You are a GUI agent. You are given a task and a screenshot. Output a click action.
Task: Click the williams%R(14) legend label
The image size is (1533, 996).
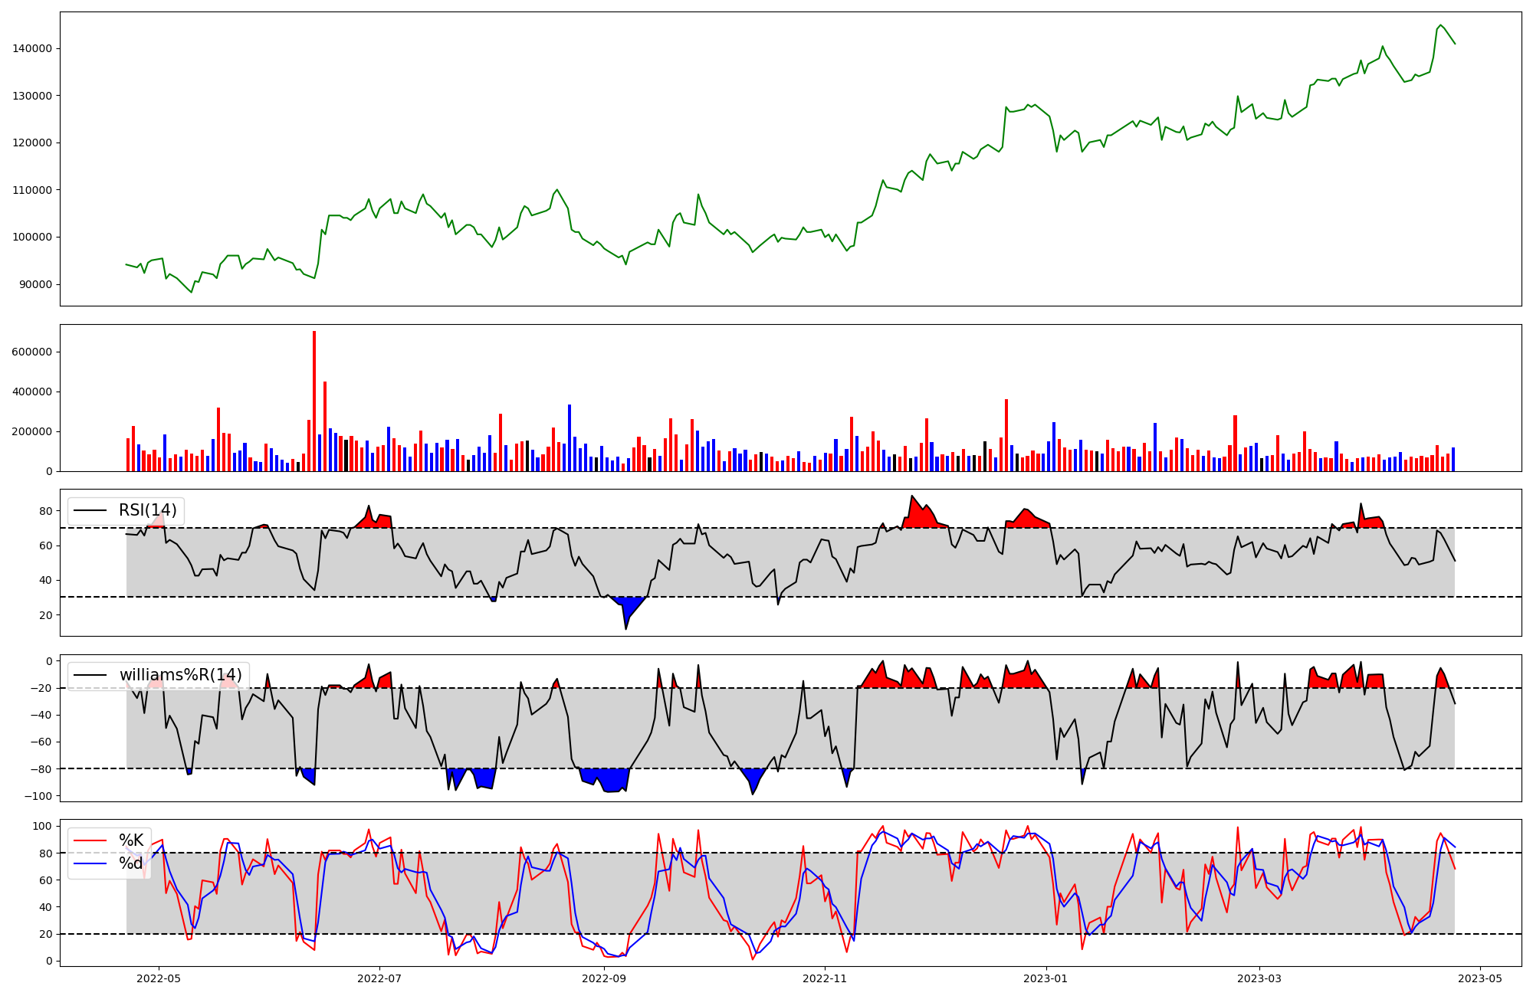pyautogui.click(x=180, y=675)
